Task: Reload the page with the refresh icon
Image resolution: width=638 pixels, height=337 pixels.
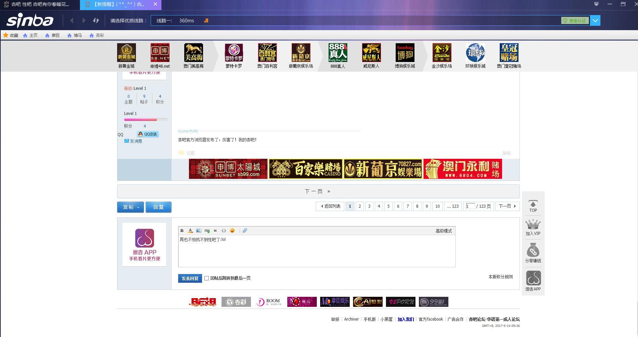Action: [x=96, y=20]
